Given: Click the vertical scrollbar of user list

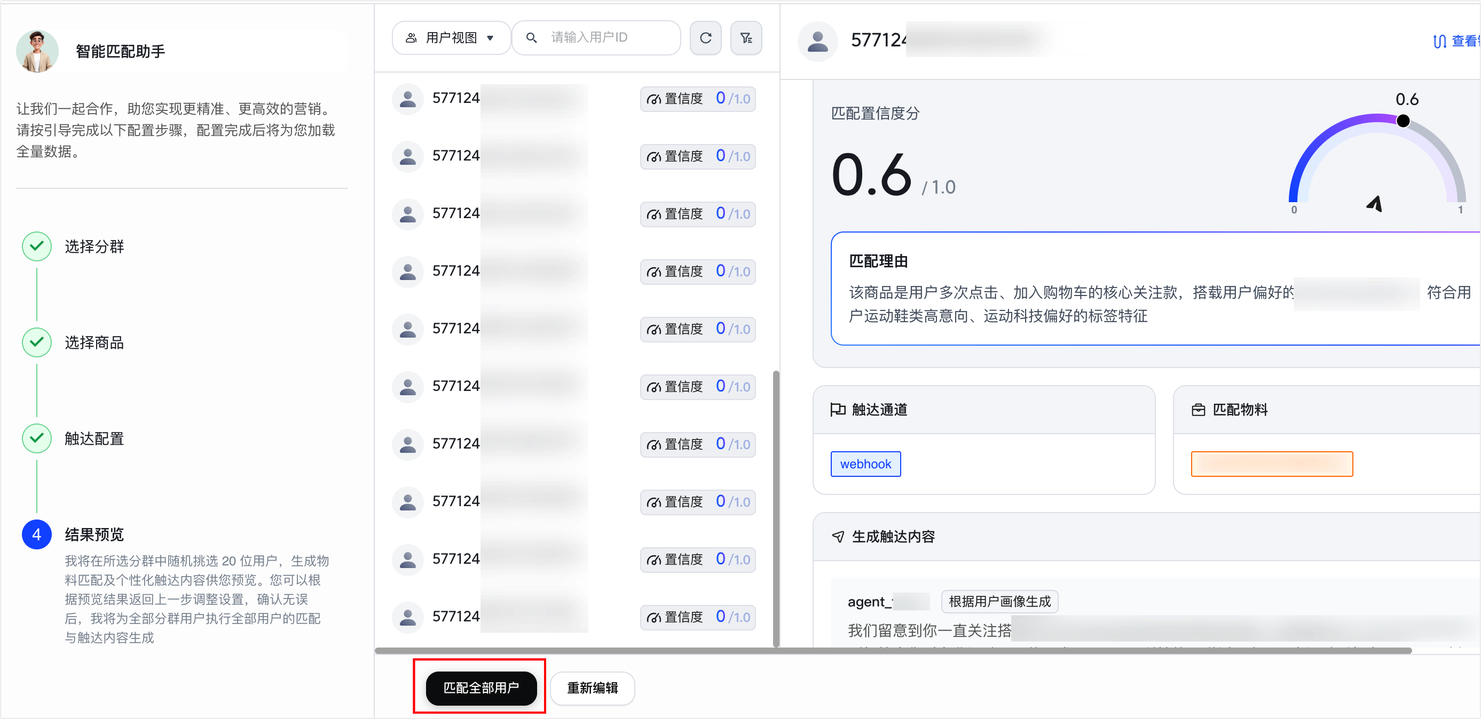Looking at the screenshot, I should [x=776, y=508].
